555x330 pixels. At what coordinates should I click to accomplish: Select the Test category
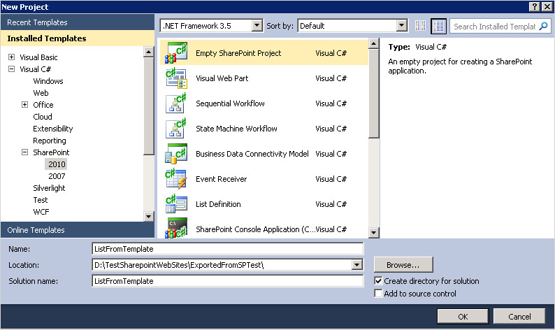pyautogui.click(x=41, y=200)
